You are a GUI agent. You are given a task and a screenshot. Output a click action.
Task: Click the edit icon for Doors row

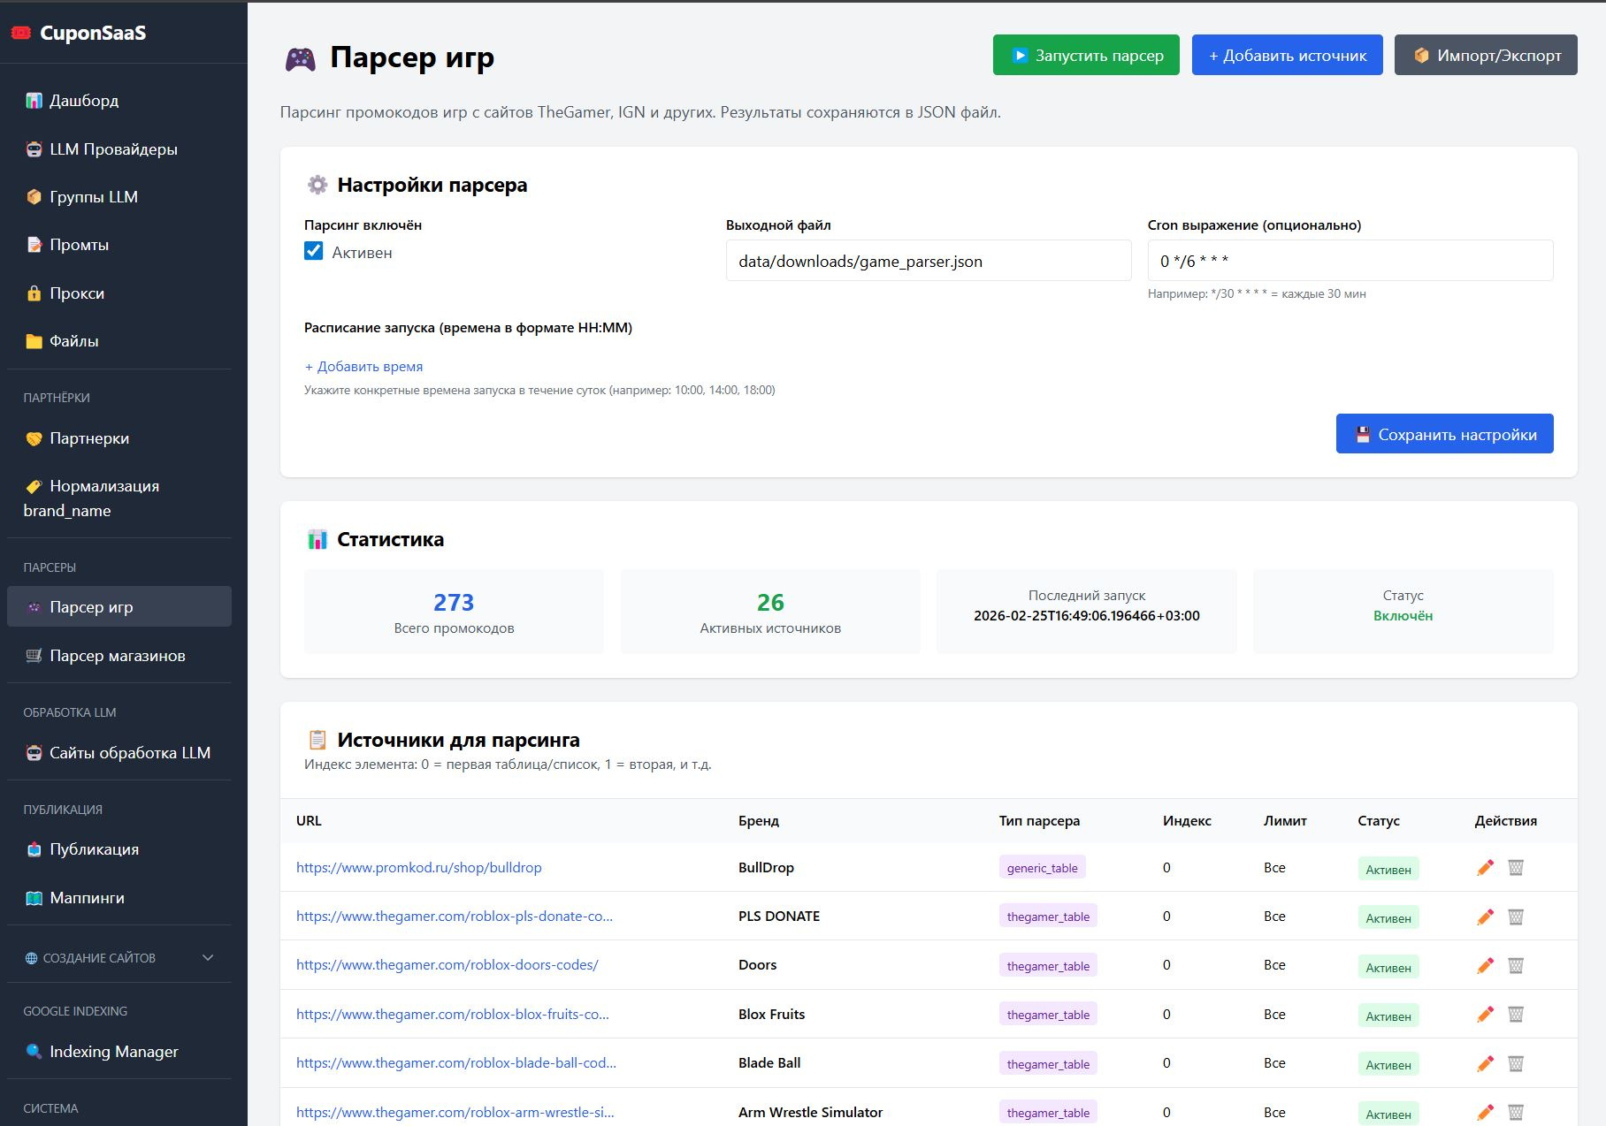click(1485, 966)
